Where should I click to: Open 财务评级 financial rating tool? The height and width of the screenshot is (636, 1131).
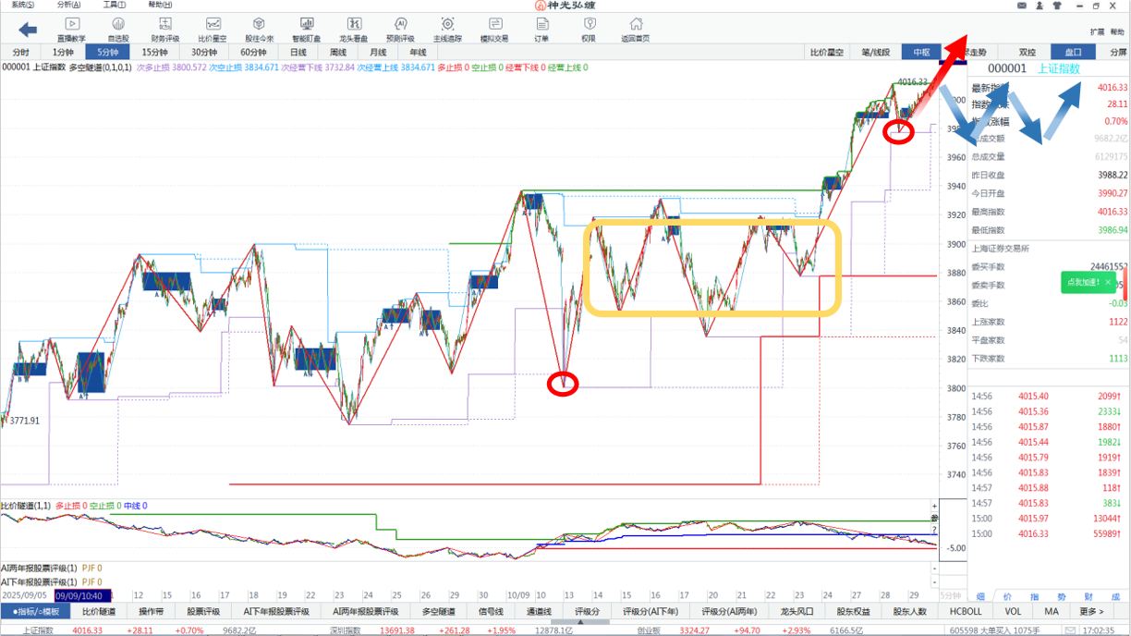(165, 30)
